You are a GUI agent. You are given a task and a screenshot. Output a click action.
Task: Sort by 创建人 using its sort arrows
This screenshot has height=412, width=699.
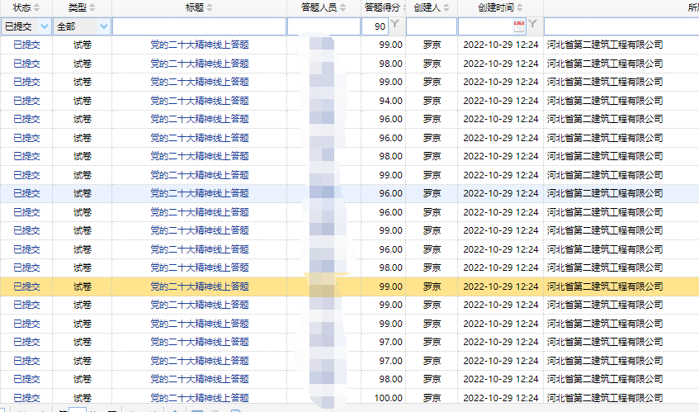pyautogui.click(x=446, y=7)
